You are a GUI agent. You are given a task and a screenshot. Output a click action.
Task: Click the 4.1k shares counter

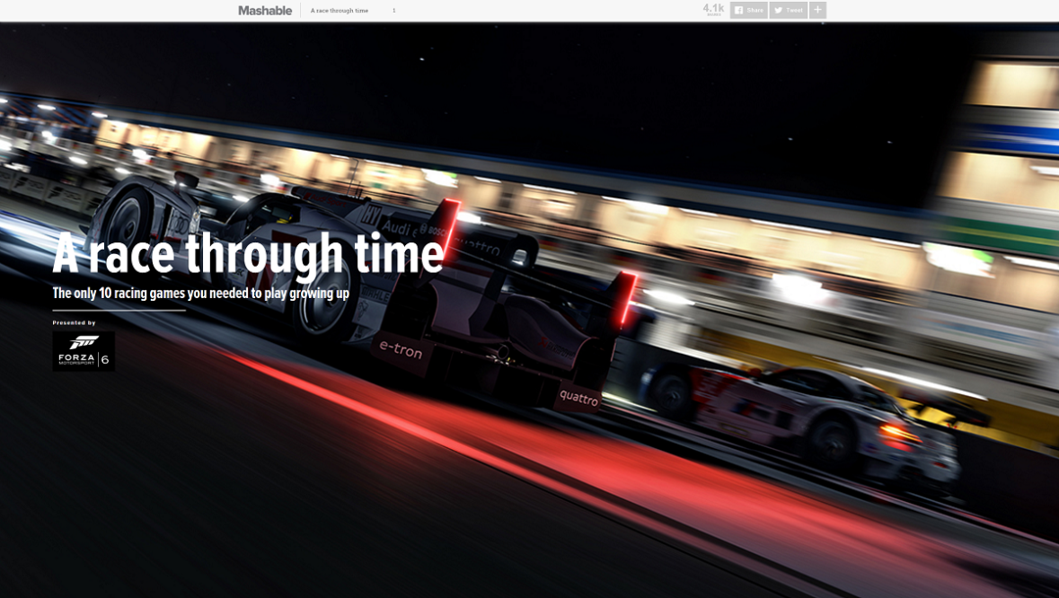pyautogui.click(x=713, y=9)
